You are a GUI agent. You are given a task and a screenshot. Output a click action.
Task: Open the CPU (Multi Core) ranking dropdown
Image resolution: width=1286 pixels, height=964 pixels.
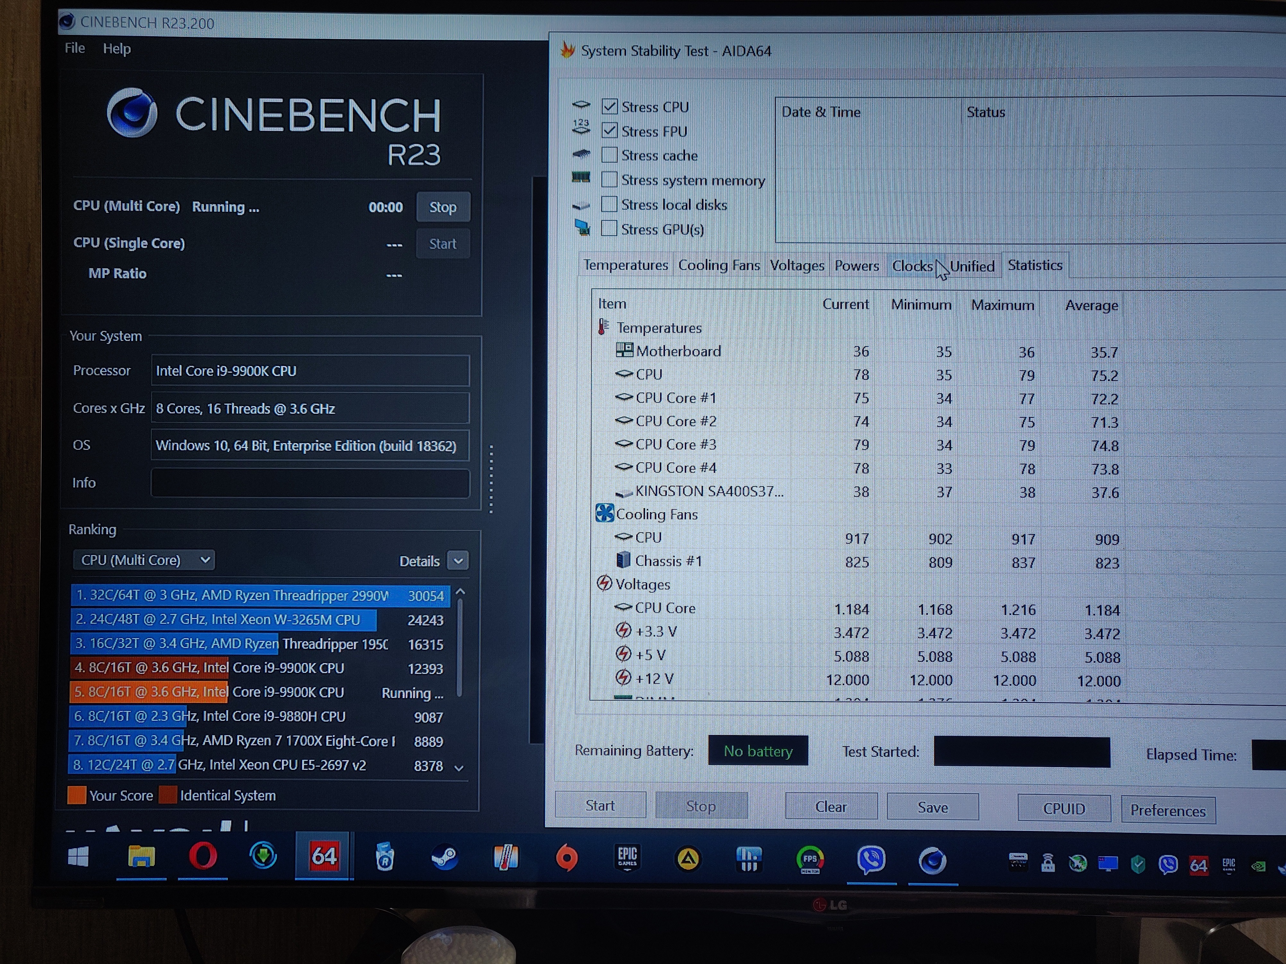144,560
